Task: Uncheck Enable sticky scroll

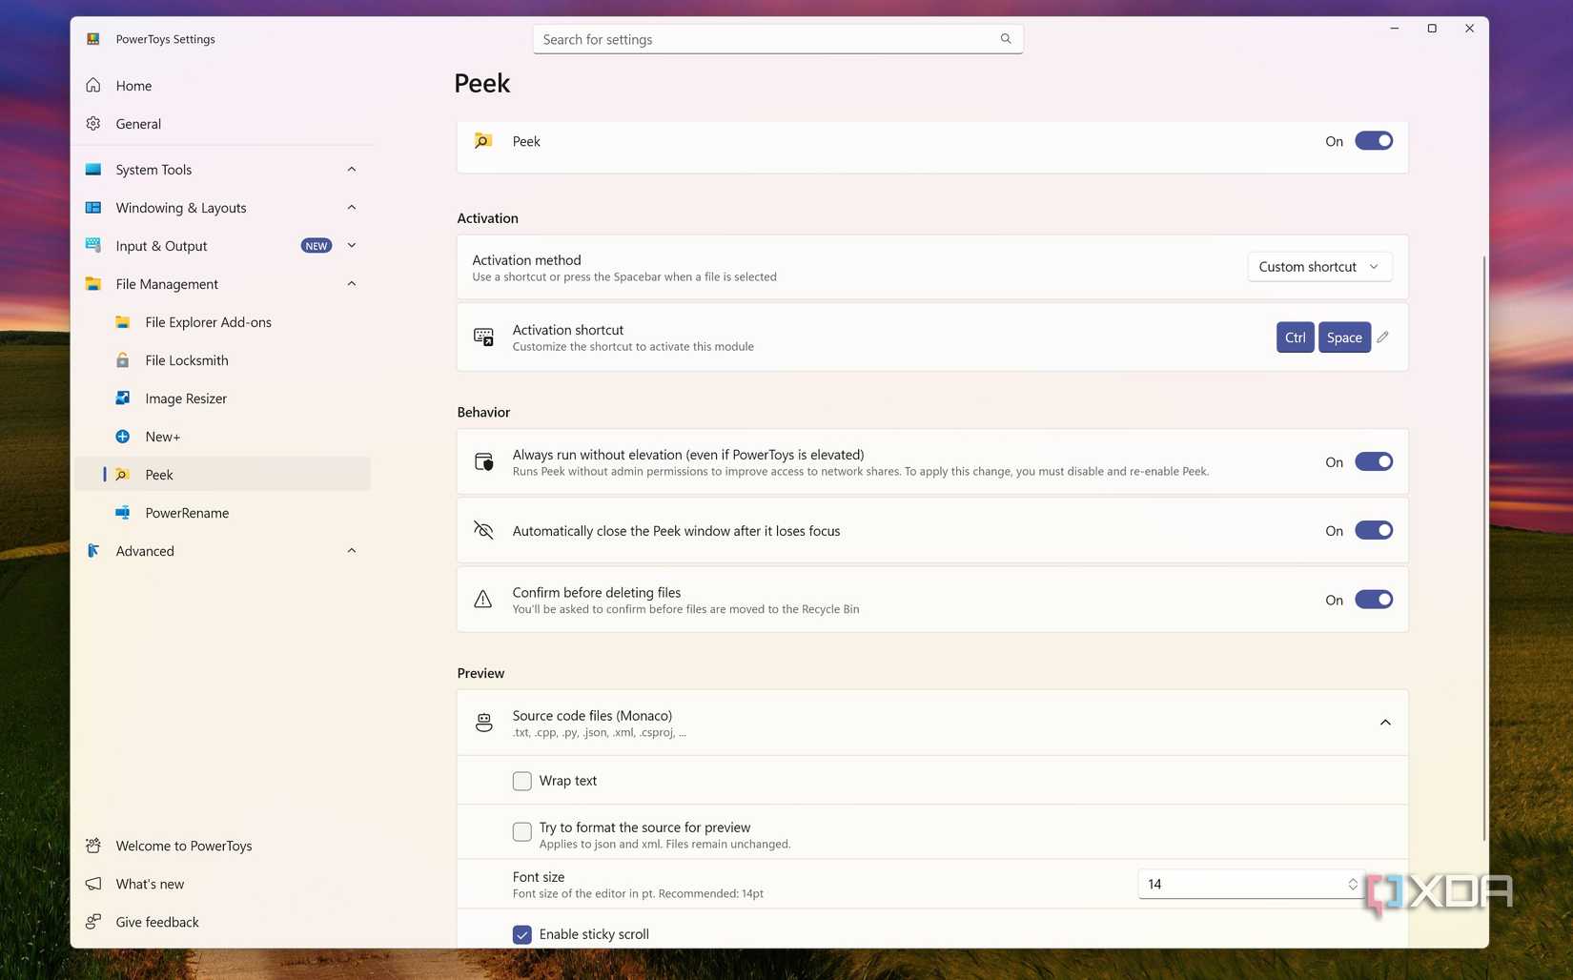Action: click(x=521, y=934)
